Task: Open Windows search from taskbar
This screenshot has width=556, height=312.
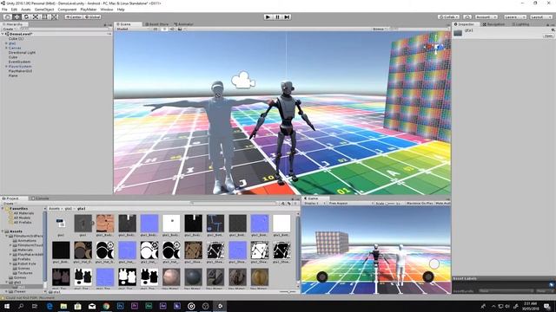Action: click(21, 306)
